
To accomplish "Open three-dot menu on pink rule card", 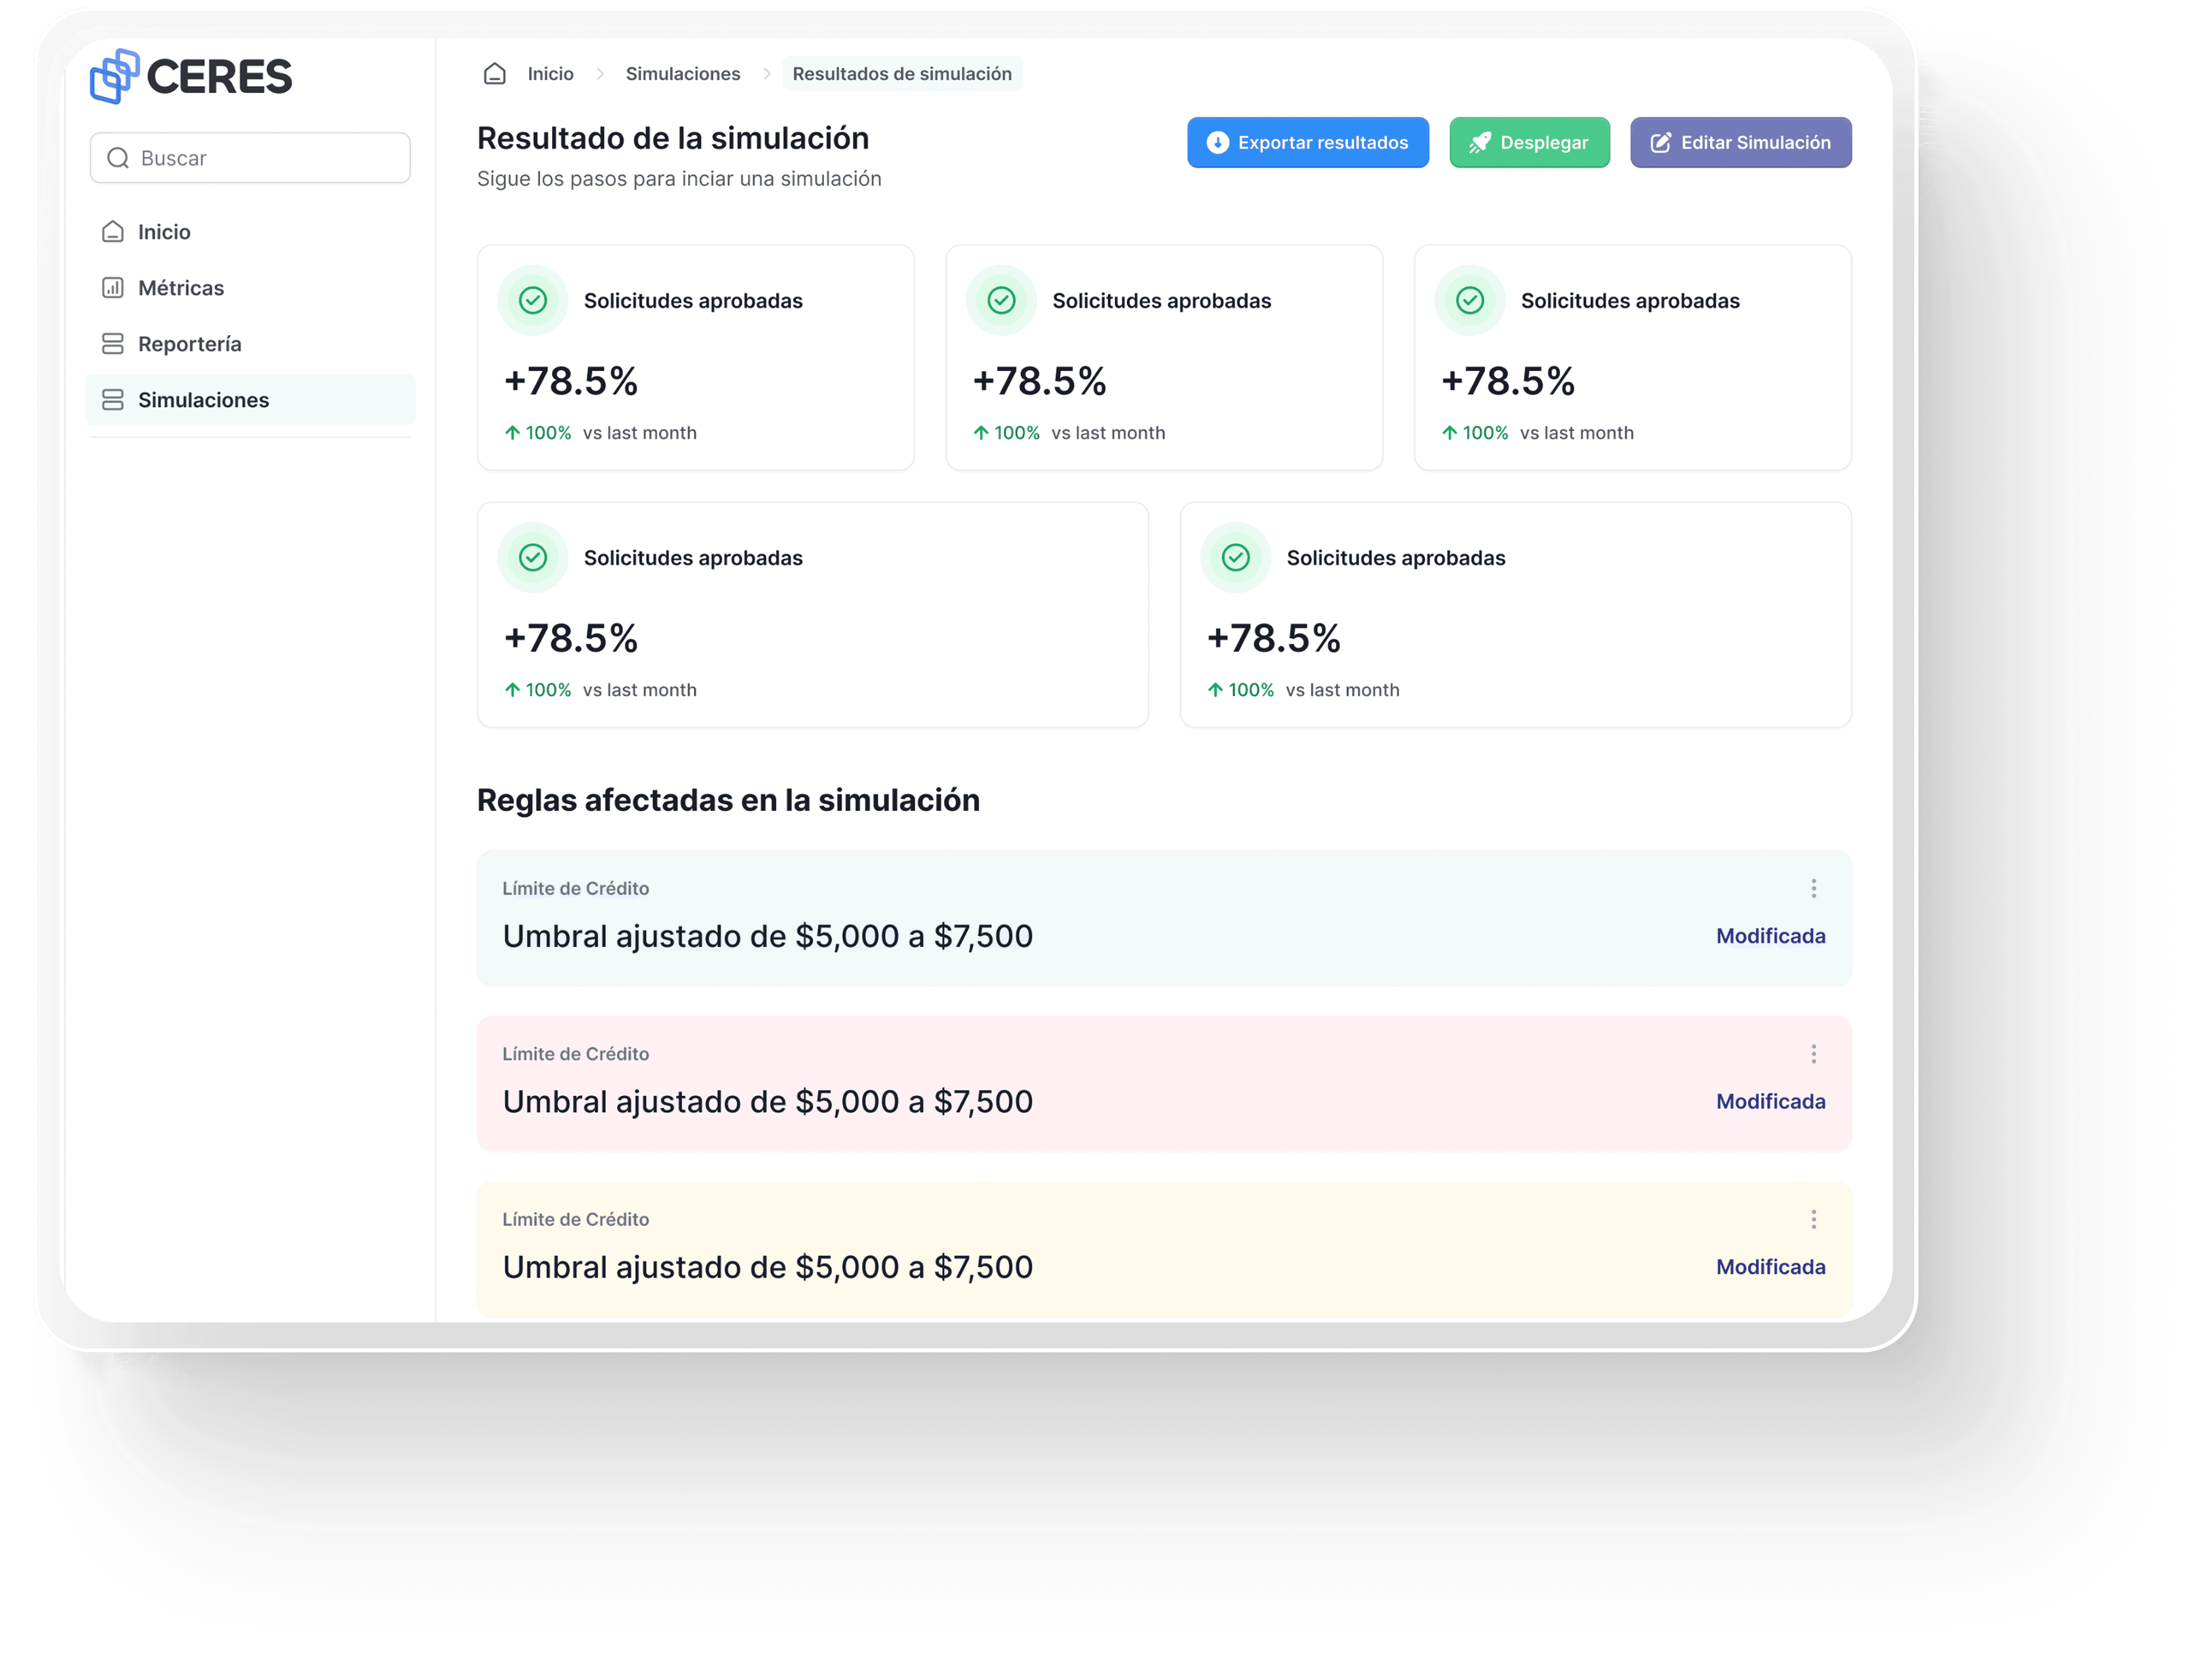I will [x=1813, y=1053].
